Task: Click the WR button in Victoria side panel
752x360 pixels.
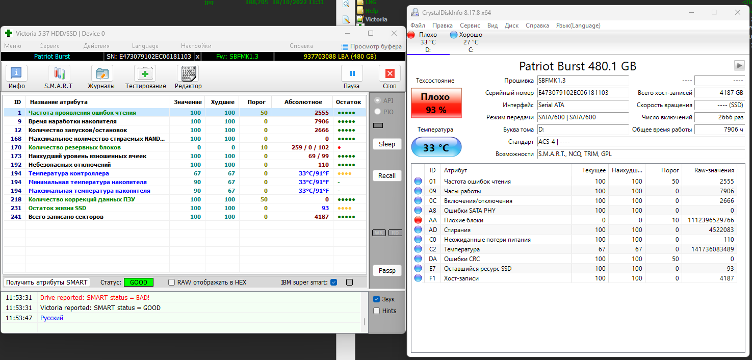Action: 379,233
